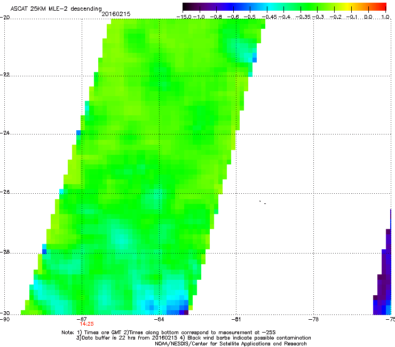Click the '-81' longitude axis label
This screenshot has height=347, width=395.
[x=236, y=319]
